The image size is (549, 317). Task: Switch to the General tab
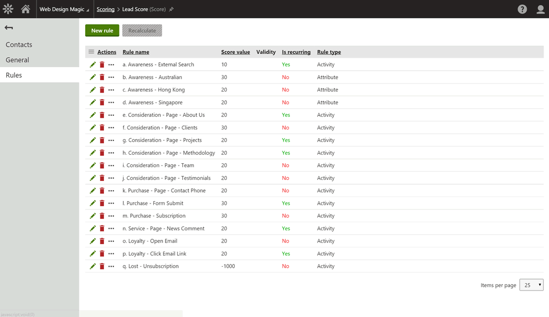click(x=17, y=60)
